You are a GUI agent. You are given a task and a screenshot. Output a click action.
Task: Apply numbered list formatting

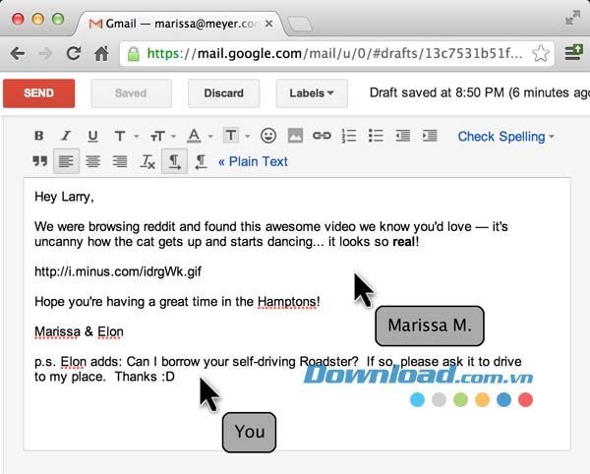348,137
